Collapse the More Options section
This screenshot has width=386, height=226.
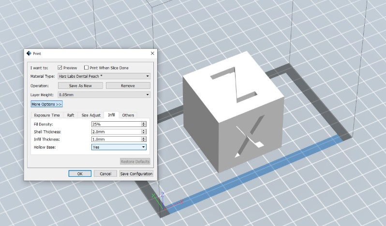[x=46, y=104]
